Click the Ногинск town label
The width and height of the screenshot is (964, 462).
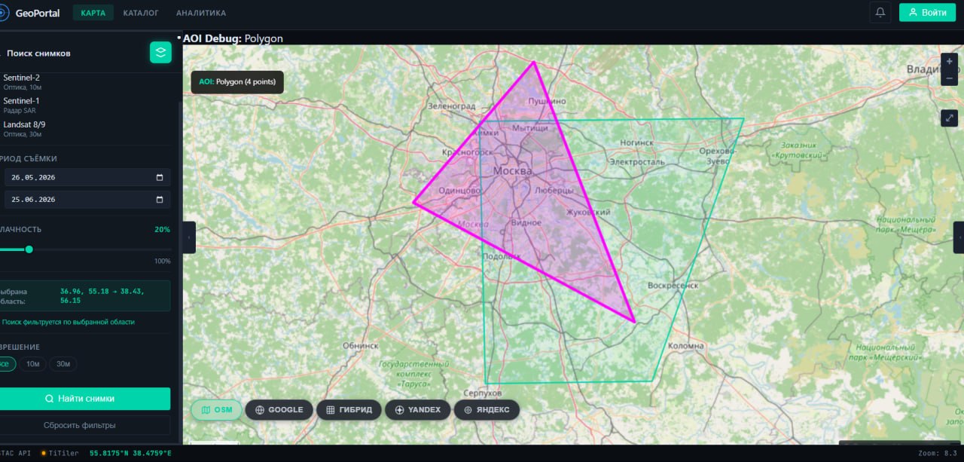[637, 142]
